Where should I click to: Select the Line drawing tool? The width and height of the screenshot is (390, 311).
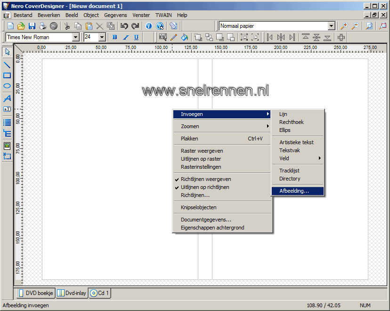click(7, 65)
